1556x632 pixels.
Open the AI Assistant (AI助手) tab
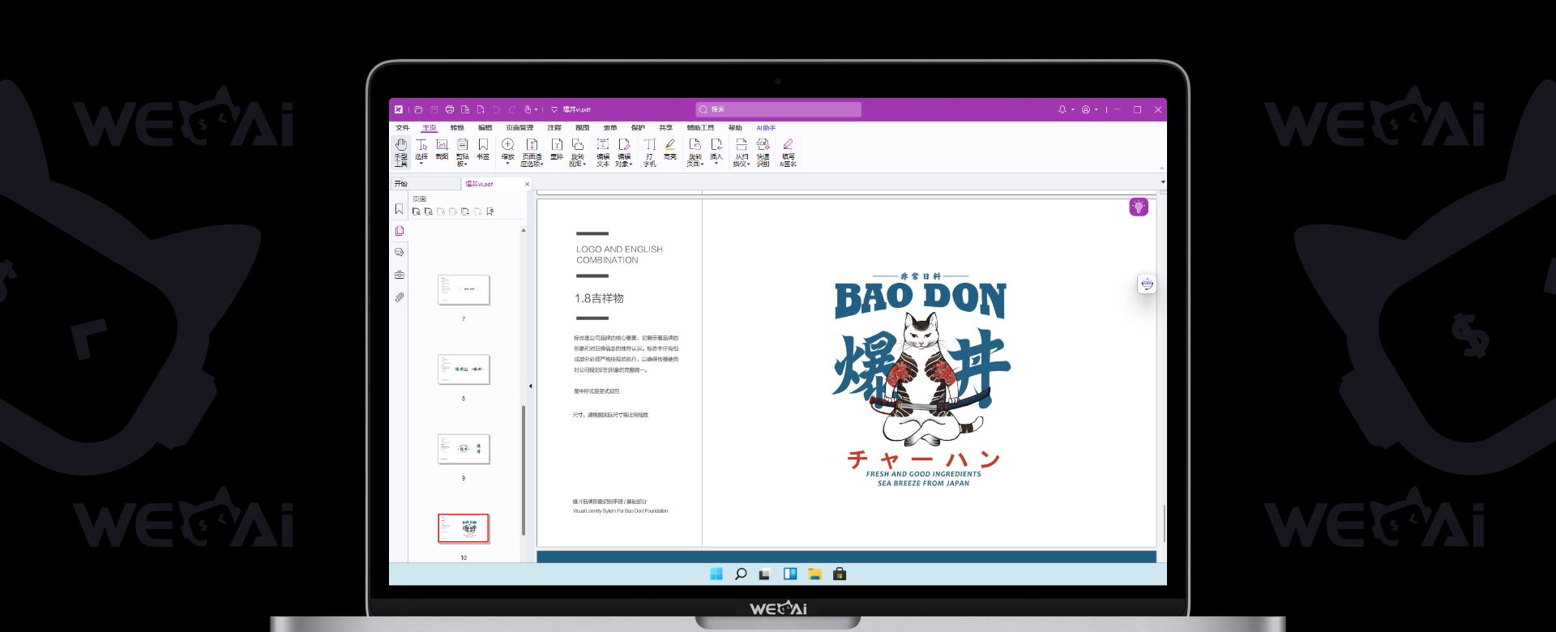(x=766, y=128)
